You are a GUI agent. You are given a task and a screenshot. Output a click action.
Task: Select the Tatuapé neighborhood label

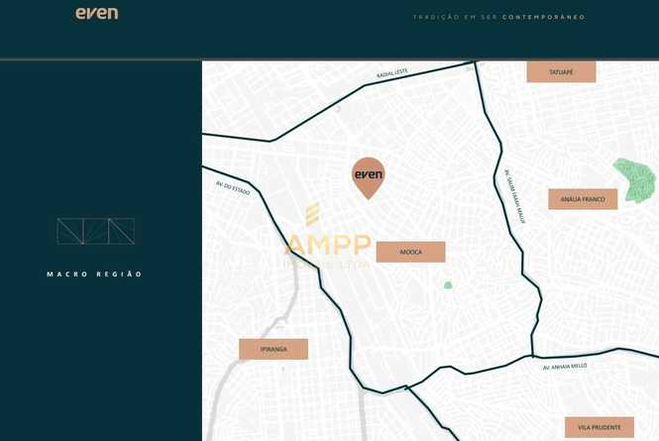pos(561,72)
